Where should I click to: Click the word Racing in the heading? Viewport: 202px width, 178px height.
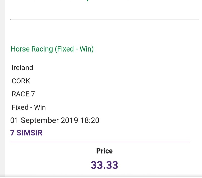(x=42, y=49)
